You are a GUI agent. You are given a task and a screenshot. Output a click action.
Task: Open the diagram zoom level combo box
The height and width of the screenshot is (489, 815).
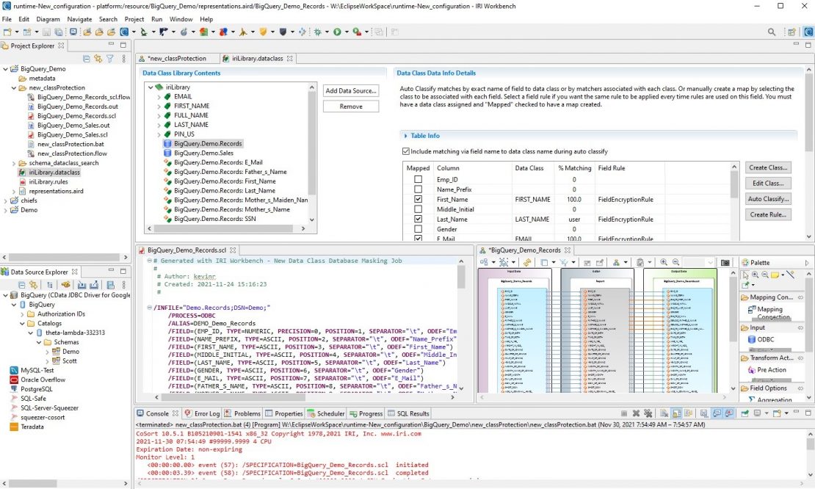(x=699, y=262)
